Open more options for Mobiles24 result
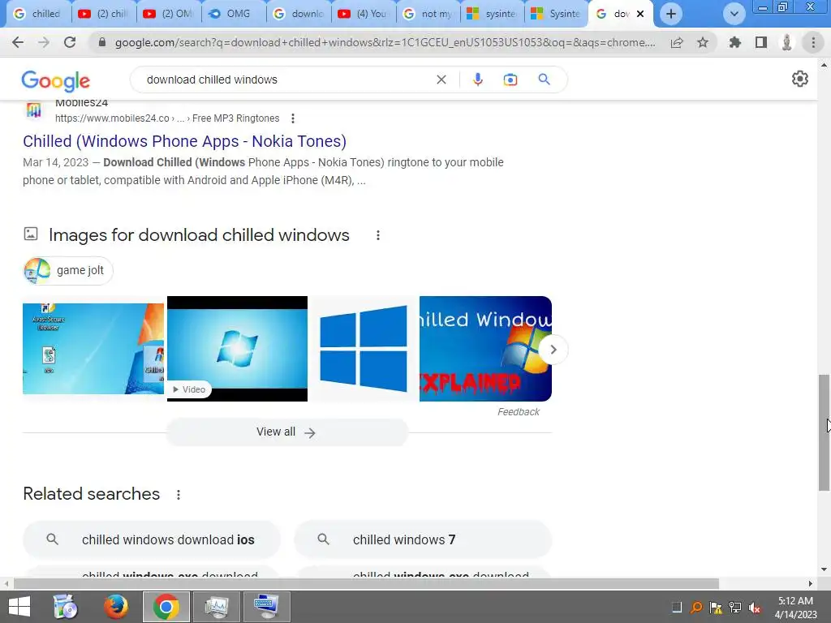831x623 pixels. [x=292, y=118]
